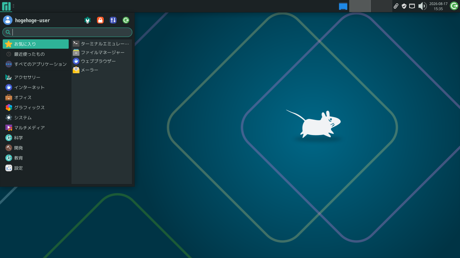Browse the マルチメディア category
The width and height of the screenshot is (460, 258).
36,128
